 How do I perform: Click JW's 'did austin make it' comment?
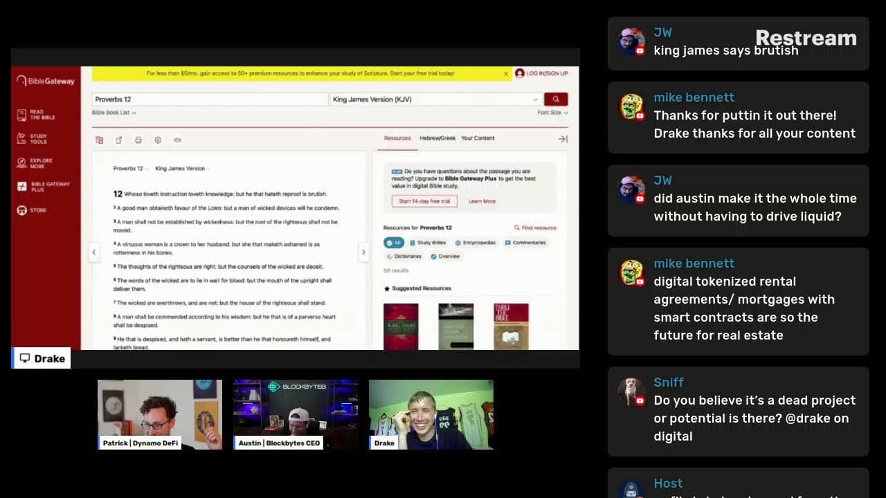(738, 200)
